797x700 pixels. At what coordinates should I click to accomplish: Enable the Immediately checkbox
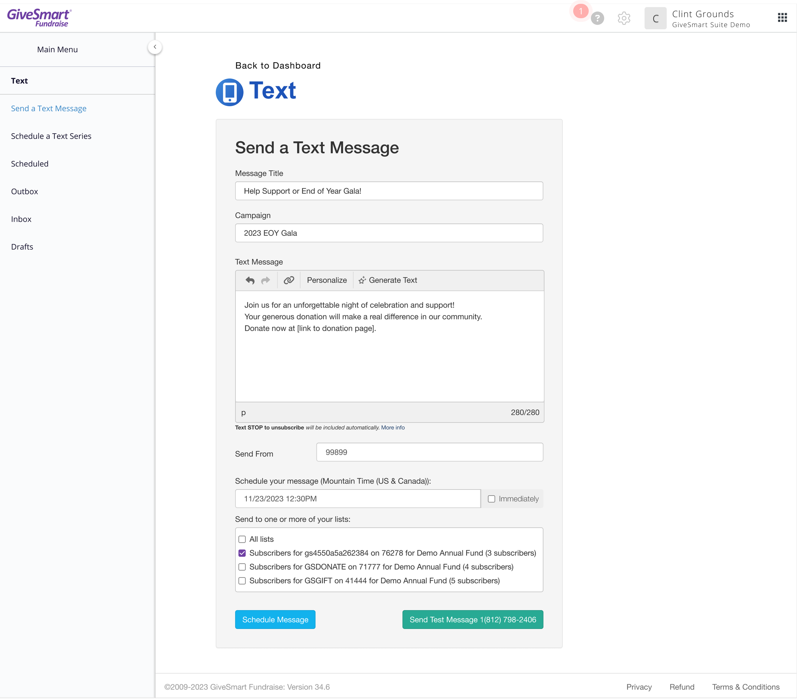(x=491, y=499)
